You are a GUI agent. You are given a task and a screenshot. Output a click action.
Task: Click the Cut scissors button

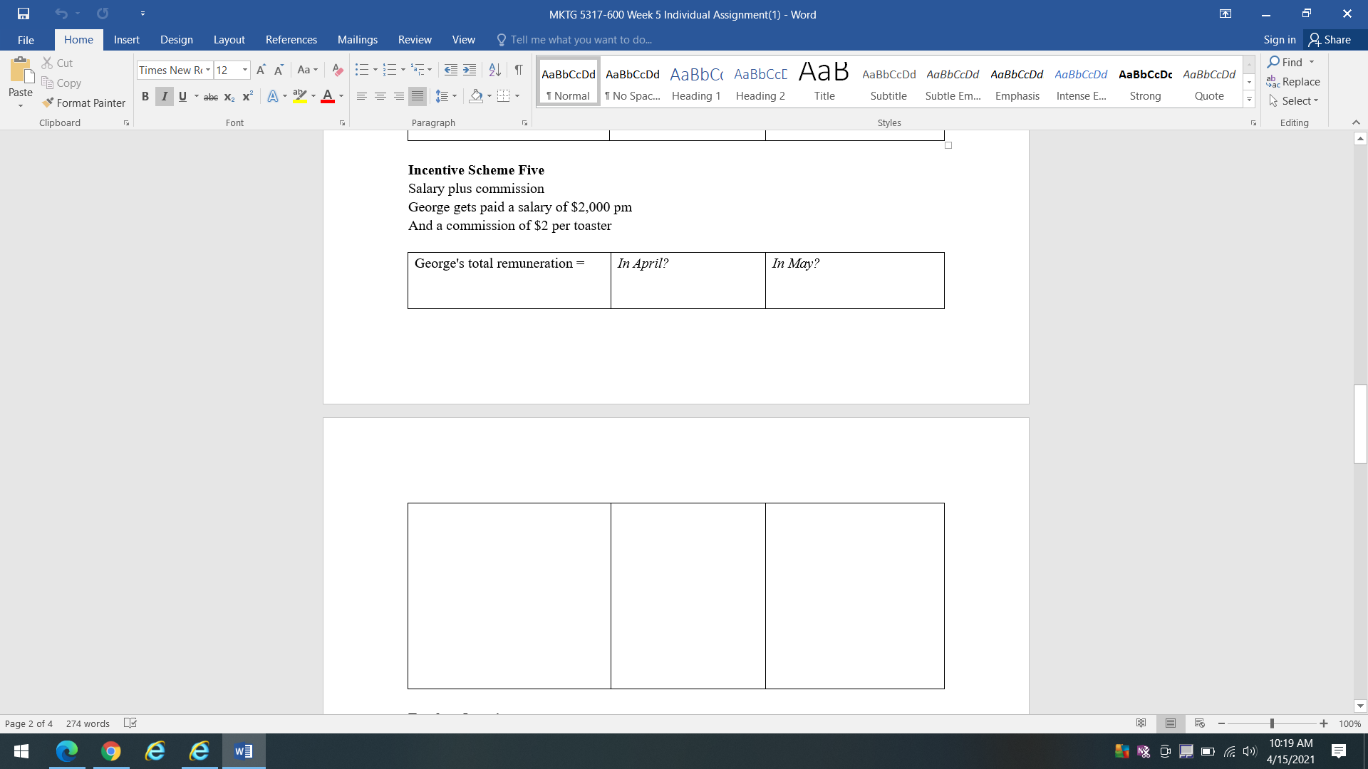click(57, 63)
